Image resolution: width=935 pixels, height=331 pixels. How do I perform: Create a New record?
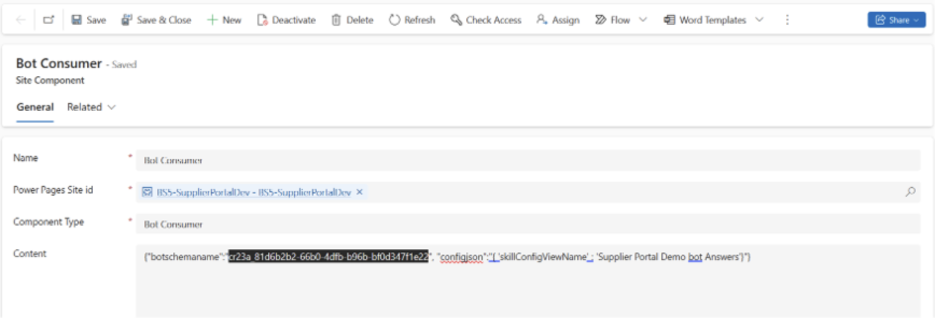point(224,20)
